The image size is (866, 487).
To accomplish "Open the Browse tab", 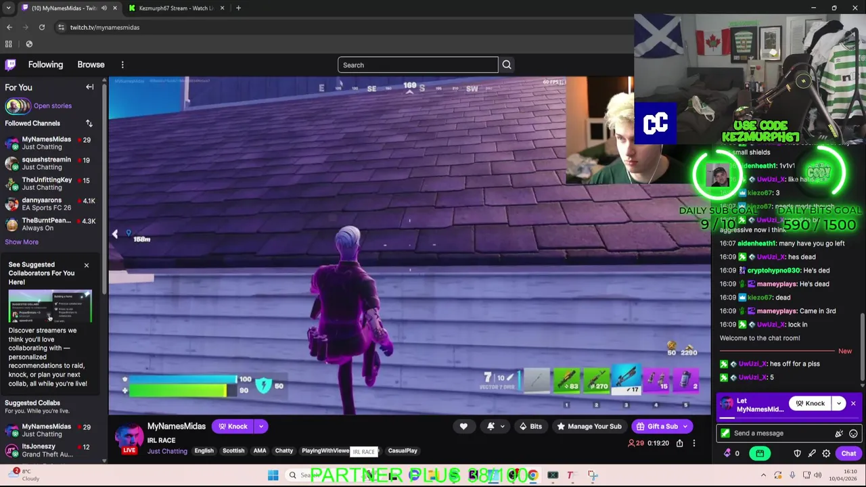I will point(91,65).
